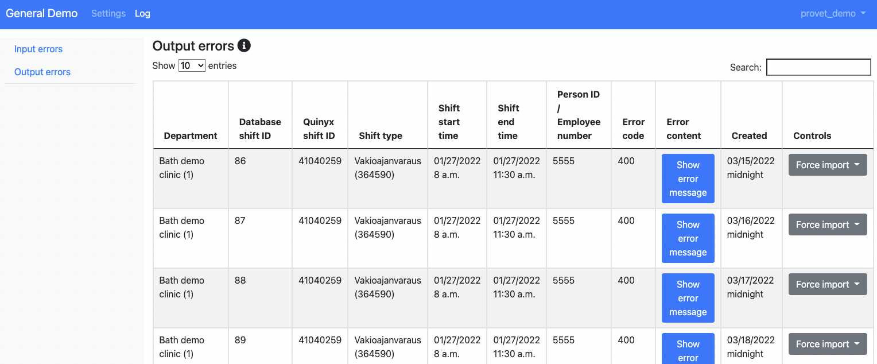Open the provet_demo user dropdown
The height and width of the screenshot is (364, 877).
(x=833, y=13)
